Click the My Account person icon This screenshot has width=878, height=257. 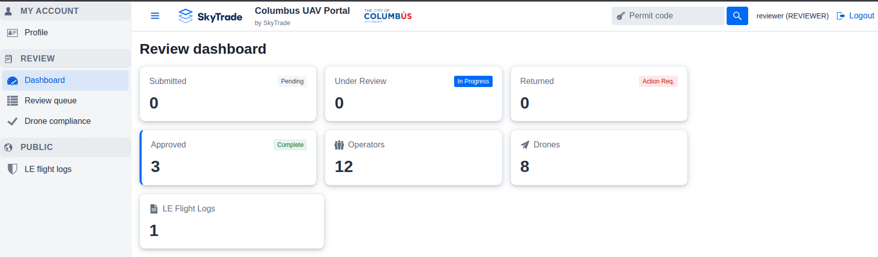(x=8, y=11)
